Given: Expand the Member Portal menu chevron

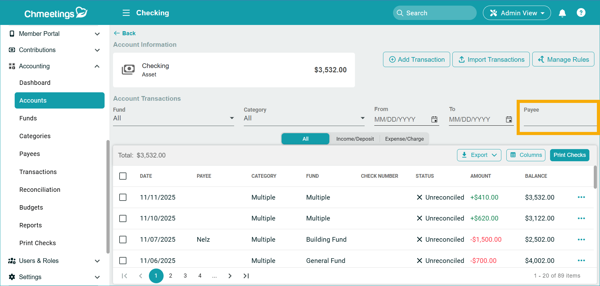Looking at the screenshot, I should point(97,34).
